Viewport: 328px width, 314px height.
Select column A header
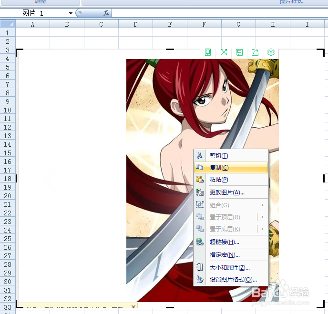pyautogui.click(x=32, y=24)
